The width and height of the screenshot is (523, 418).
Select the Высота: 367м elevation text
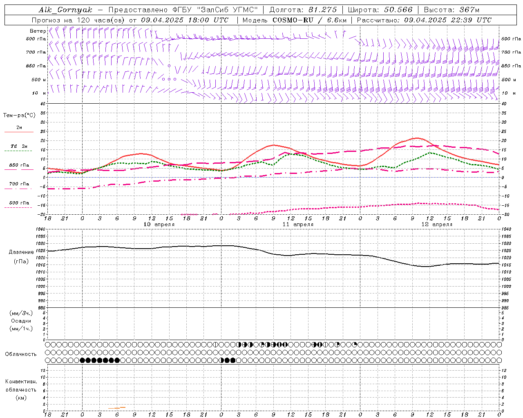tap(451, 10)
